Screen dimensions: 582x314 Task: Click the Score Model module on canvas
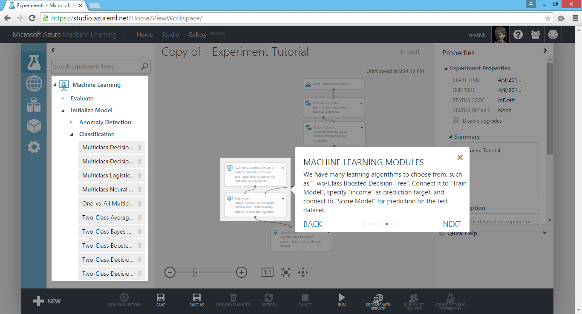coord(301,239)
